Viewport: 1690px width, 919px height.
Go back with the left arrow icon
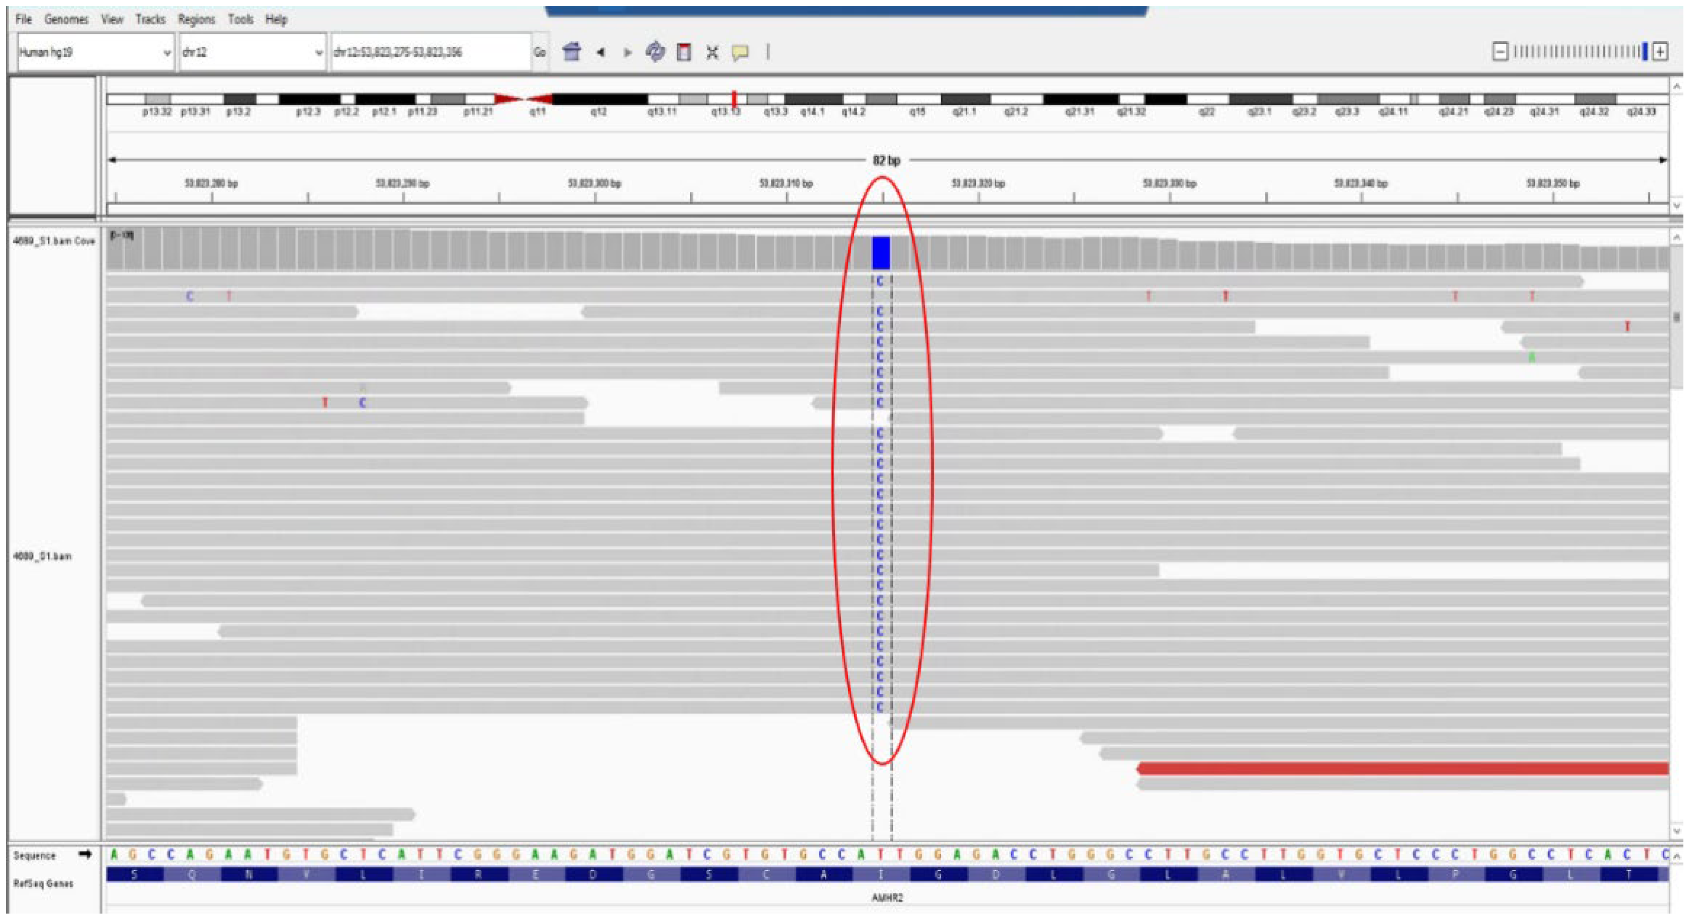(600, 52)
